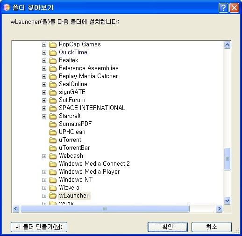Expand the Starcraft folder node
This screenshot has width=242, height=236.
(x=44, y=117)
